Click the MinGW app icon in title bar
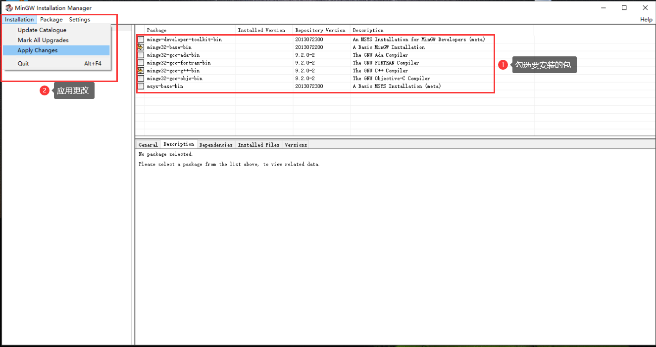The width and height of the screenshot is (656, 347). 9,8
